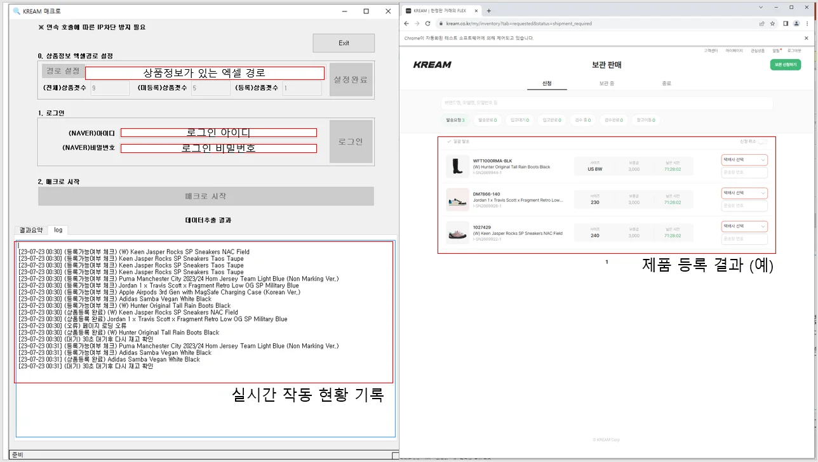Select the 발송요청 3 filter chip
The height and width of the screenshot is (462, 818).
(x=455, y=120)
